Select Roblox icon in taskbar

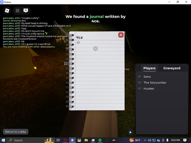pos(72,140)
